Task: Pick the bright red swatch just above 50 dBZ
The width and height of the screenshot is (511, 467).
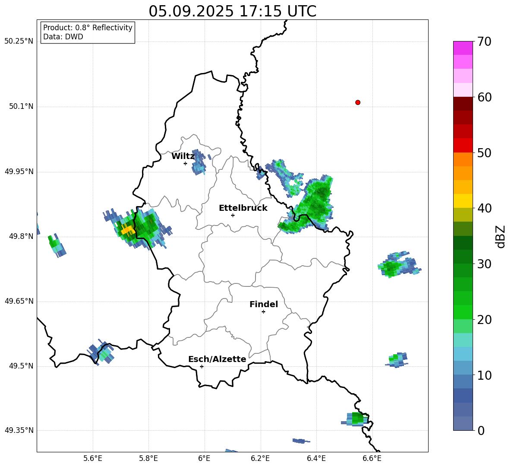Action: click(463, 146)
